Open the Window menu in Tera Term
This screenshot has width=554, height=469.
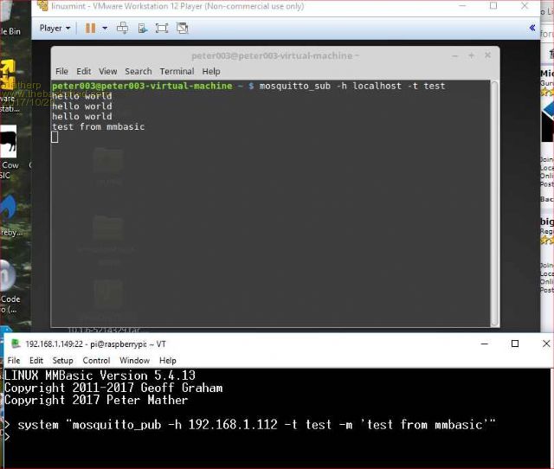point(134,360)
